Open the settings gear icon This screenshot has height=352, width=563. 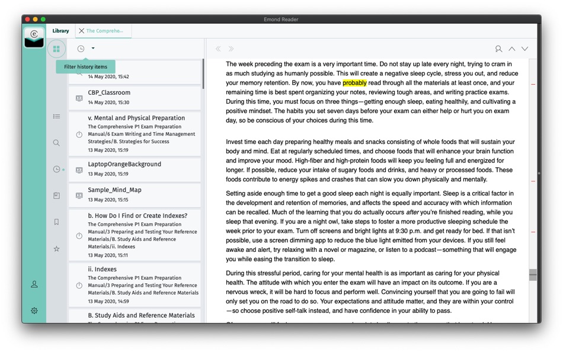point(34,311)
